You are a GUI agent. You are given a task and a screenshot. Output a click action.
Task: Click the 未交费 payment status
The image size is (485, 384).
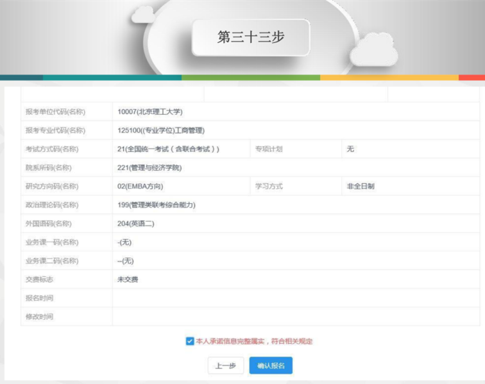point(128,280)
